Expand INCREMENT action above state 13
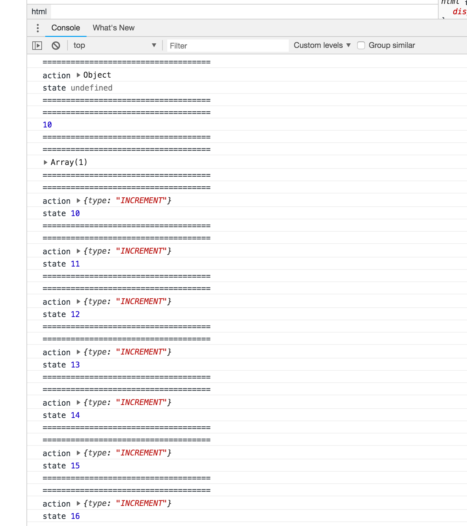The height and width of the screenshot is (526, 467). [x=78, y=352]
